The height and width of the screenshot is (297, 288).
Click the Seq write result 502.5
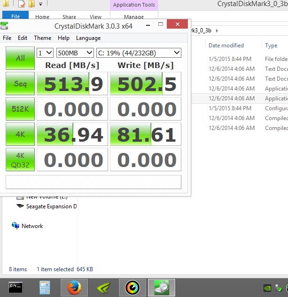click(x=146, y=84)
